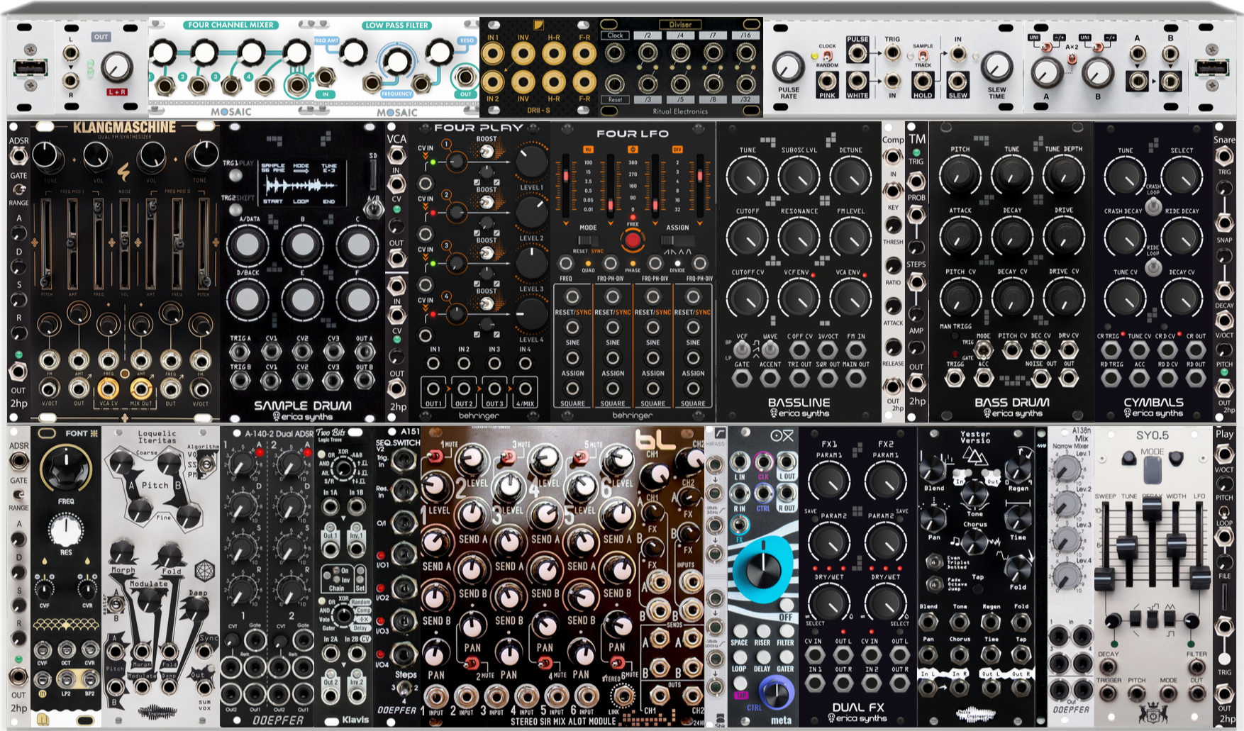The image size is (1244, 731).
Task: Flip the CRASH LOOP switch on Cymbals
Action: tap(1153, 206)
